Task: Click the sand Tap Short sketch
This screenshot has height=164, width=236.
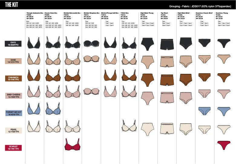Action: (x=167, y=62)
